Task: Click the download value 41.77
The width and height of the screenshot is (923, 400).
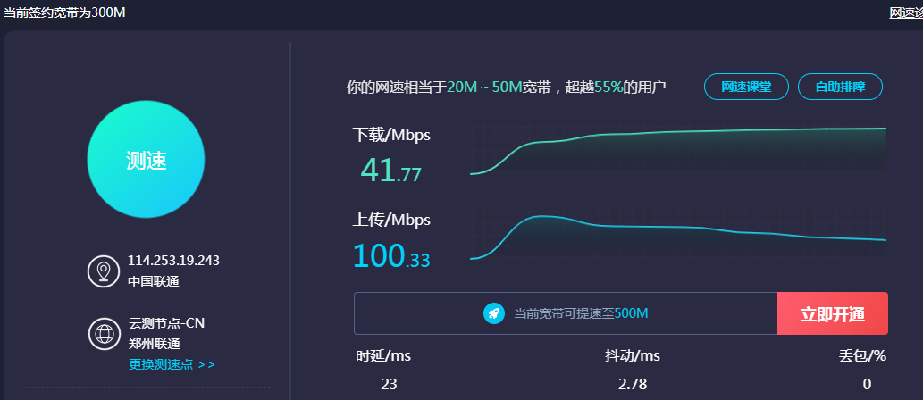Action: tap(390, 171)
